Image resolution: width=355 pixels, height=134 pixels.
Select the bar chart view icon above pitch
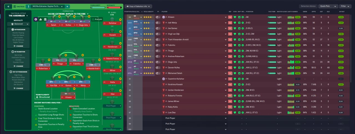click(x=40, y=19)
